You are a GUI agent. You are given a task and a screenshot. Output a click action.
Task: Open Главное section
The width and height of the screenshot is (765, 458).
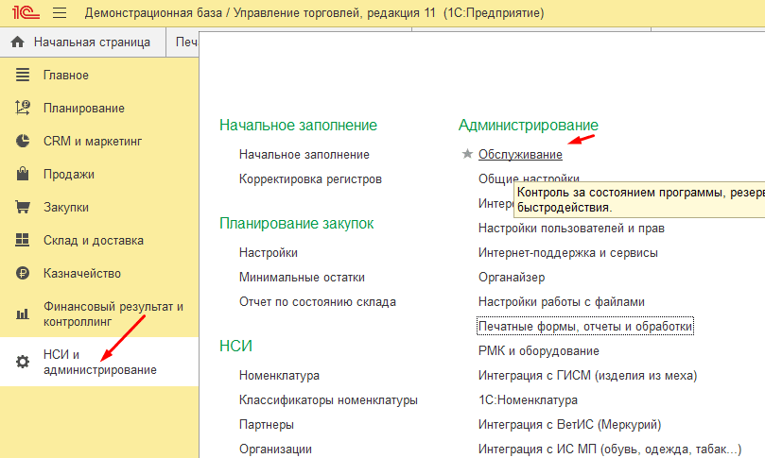tap(99, 75)
